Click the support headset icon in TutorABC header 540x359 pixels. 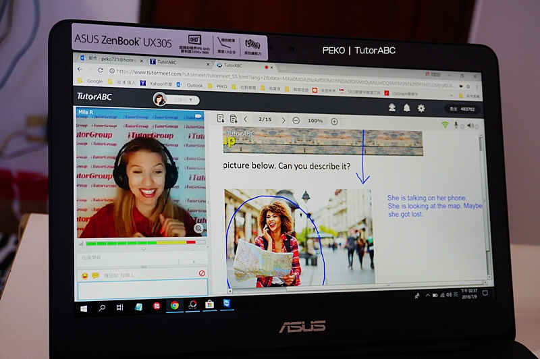point(392,107)
